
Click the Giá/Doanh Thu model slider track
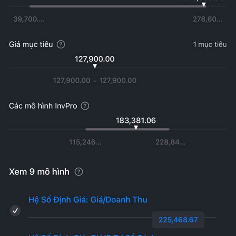(x=90, y=217)
